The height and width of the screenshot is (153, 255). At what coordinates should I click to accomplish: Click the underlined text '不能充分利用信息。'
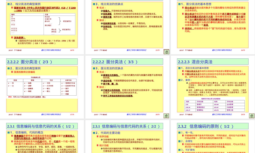[x=112, y=90]
